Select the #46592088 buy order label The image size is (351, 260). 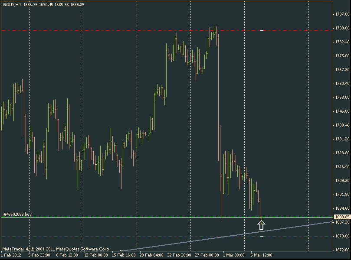point(18,214)
